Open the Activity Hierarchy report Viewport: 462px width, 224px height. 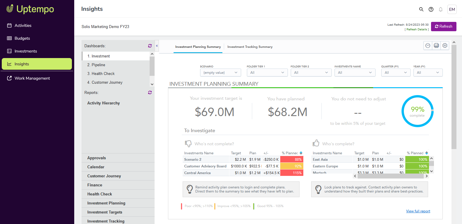103,103
